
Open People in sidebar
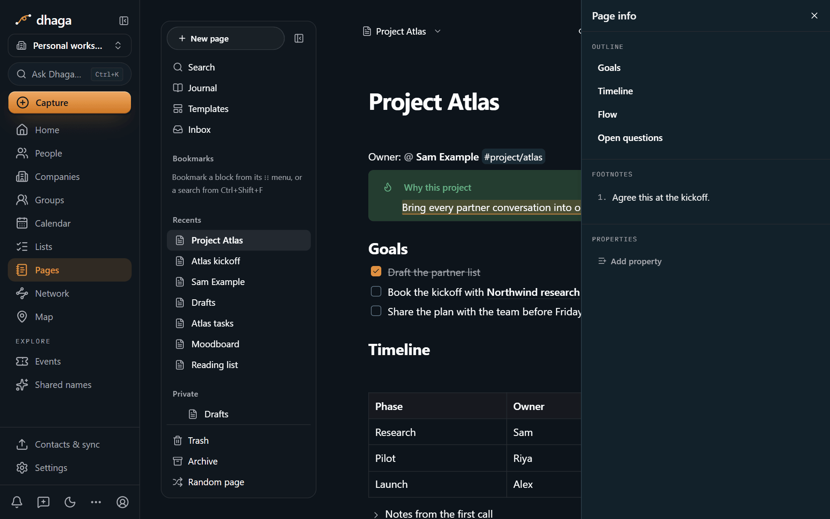click(x=70, y=153)
